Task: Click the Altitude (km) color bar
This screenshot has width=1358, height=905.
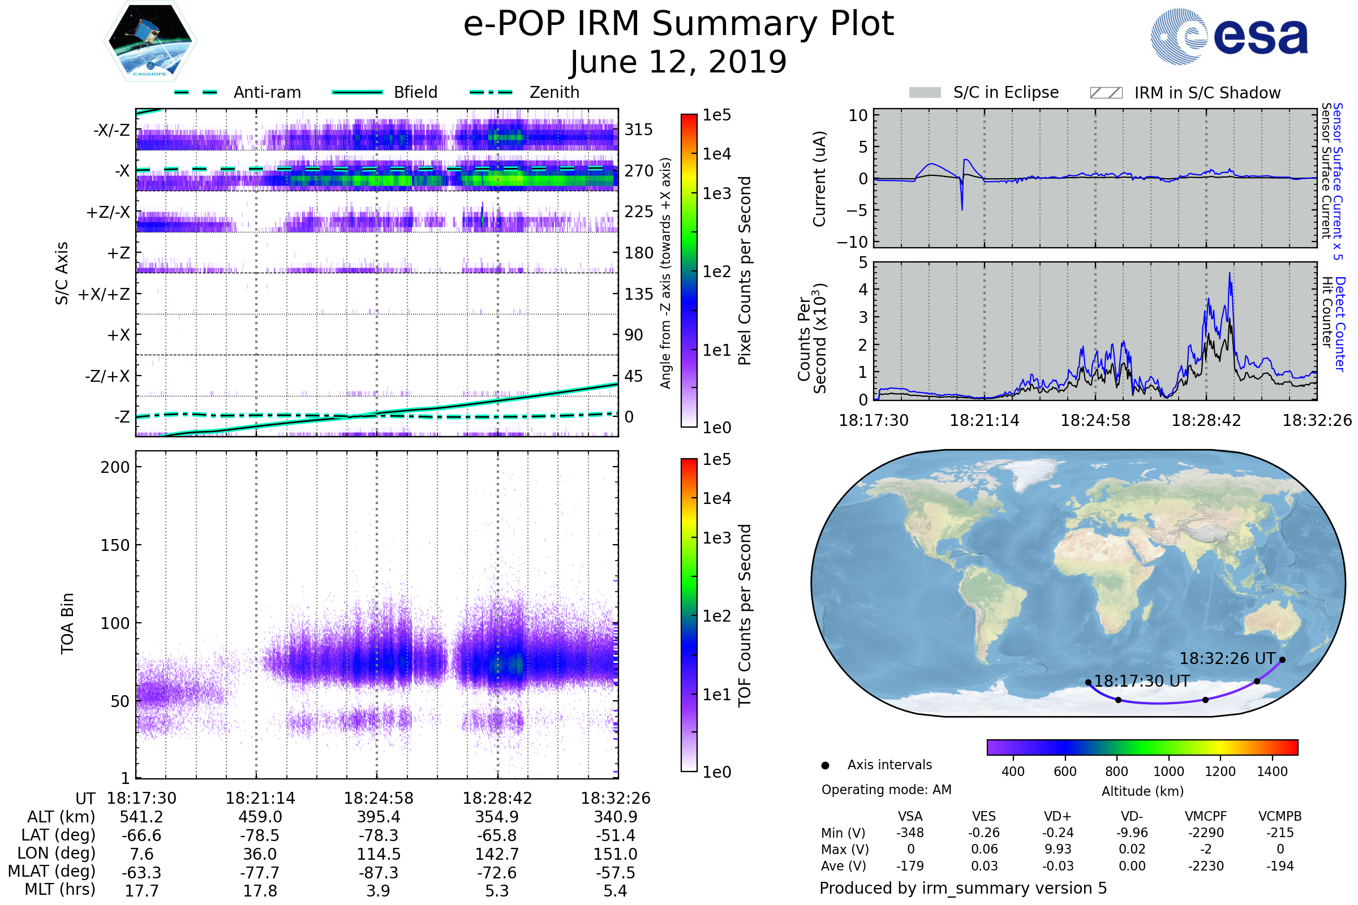Action: tap(1142, 747)
